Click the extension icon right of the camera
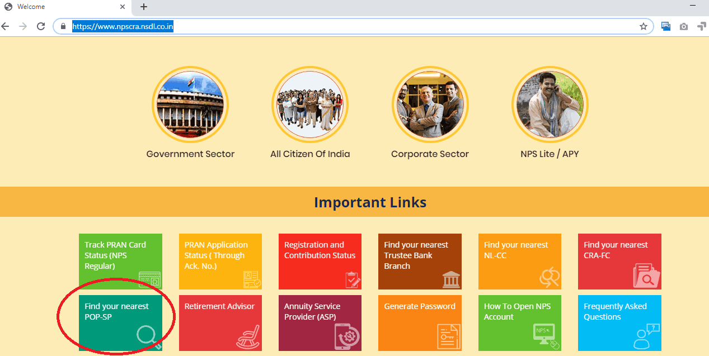Viewport: 709px width, 356px height. coord(702,26)
